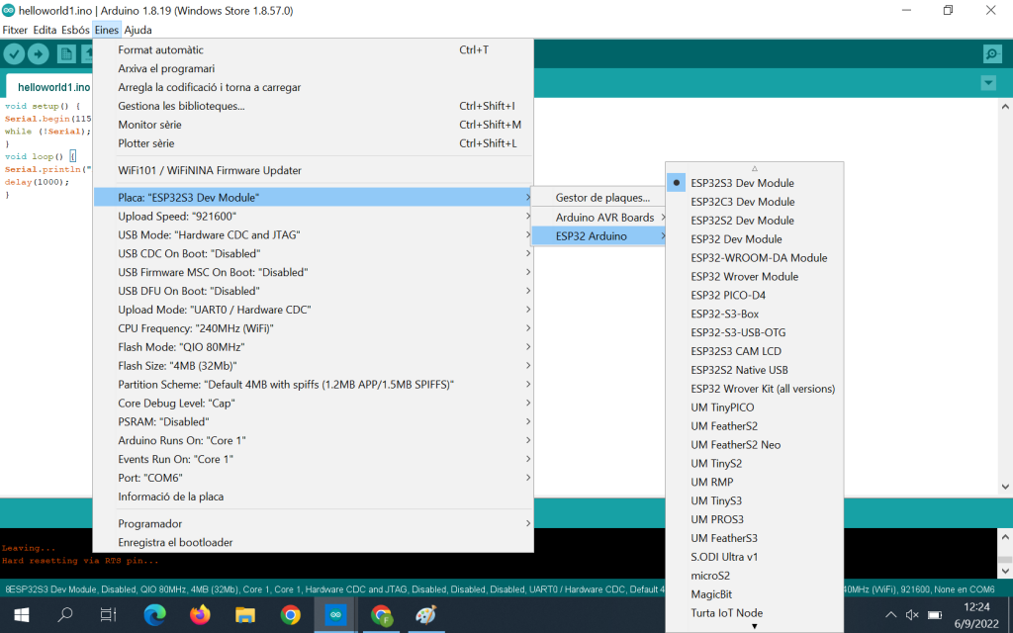Click Gestiona les biblioteques menu entry

click(181, 106)
